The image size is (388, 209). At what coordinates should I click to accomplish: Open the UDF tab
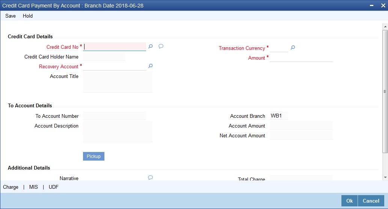click(x=53, y=187)
